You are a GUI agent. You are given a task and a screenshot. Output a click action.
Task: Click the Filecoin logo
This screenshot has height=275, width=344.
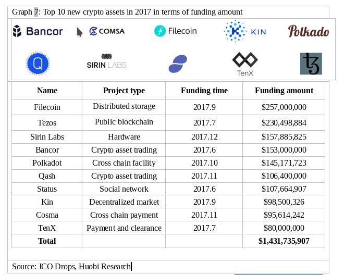click(x=176, y=31)
